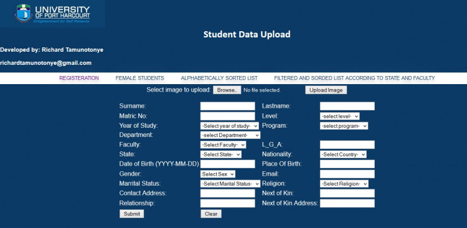This screenshot has width=467, height=228.
Task: Open the Select Faculty dropdown
Action: point(224,145)
